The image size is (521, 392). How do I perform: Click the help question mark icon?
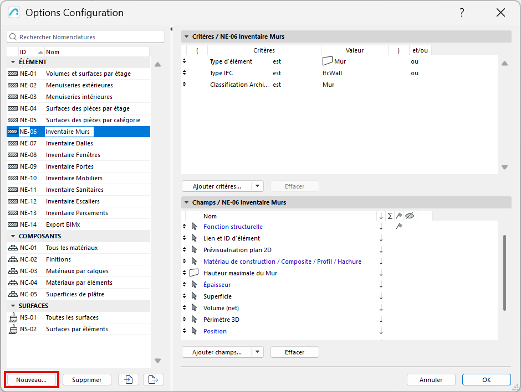462,13
